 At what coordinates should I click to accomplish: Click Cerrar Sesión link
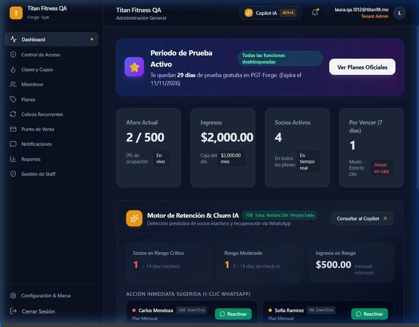pyautogui.click(x=38, y=311)
